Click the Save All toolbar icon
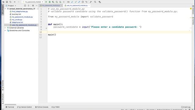 tap(7, 2)
